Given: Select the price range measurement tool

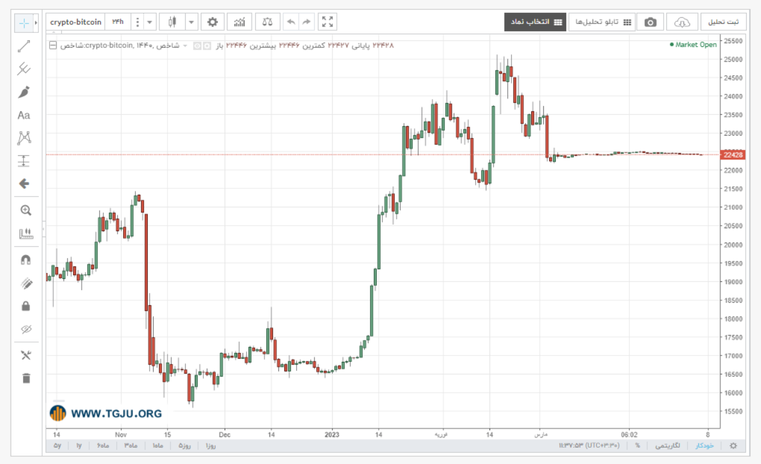Looking at the screenshot, I should [x=24, y=161].
